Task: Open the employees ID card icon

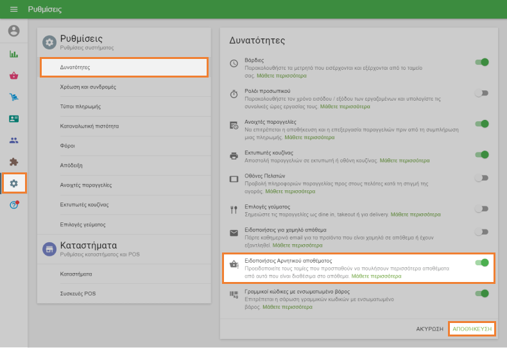Action: click(x=13, y=119)
